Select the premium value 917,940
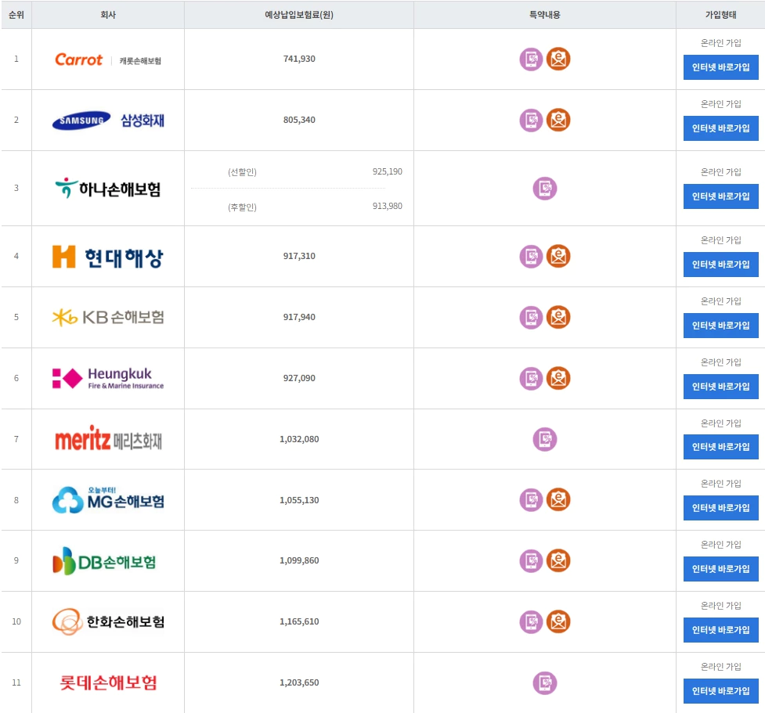The image size is (765, 713). click(299, 316)
